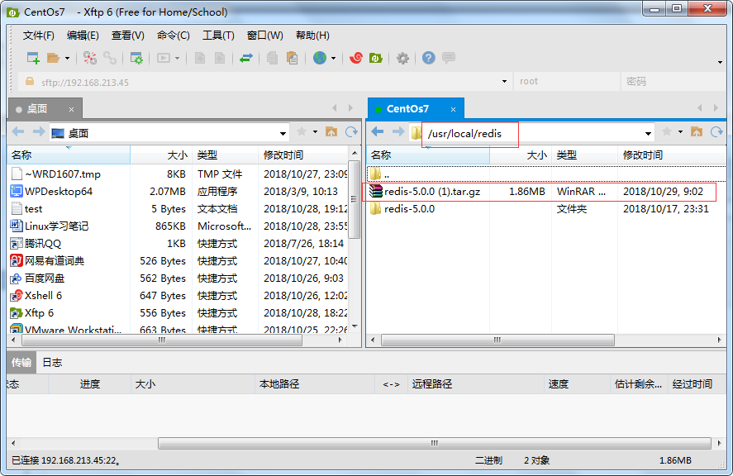Screen dimensions: 733x476
Task: Open the 帮助(H) menu
Action: coord(312,36)
